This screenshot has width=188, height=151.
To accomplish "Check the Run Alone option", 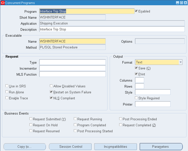I will pyautogui.click(x=7, y=92).
